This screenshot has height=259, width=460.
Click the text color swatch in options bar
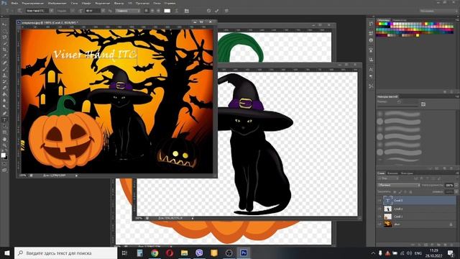(167, 11)
